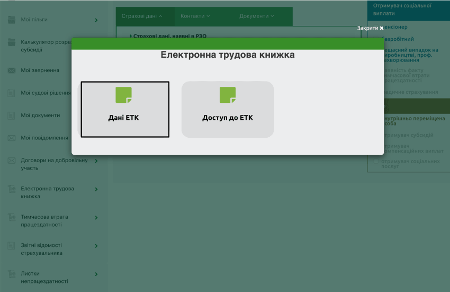Image resolution: width=450 pixels, height=292 pixels.
Task: Expand Тимчасова втрата працездатності chevron
Action: (x=96, y=218)
